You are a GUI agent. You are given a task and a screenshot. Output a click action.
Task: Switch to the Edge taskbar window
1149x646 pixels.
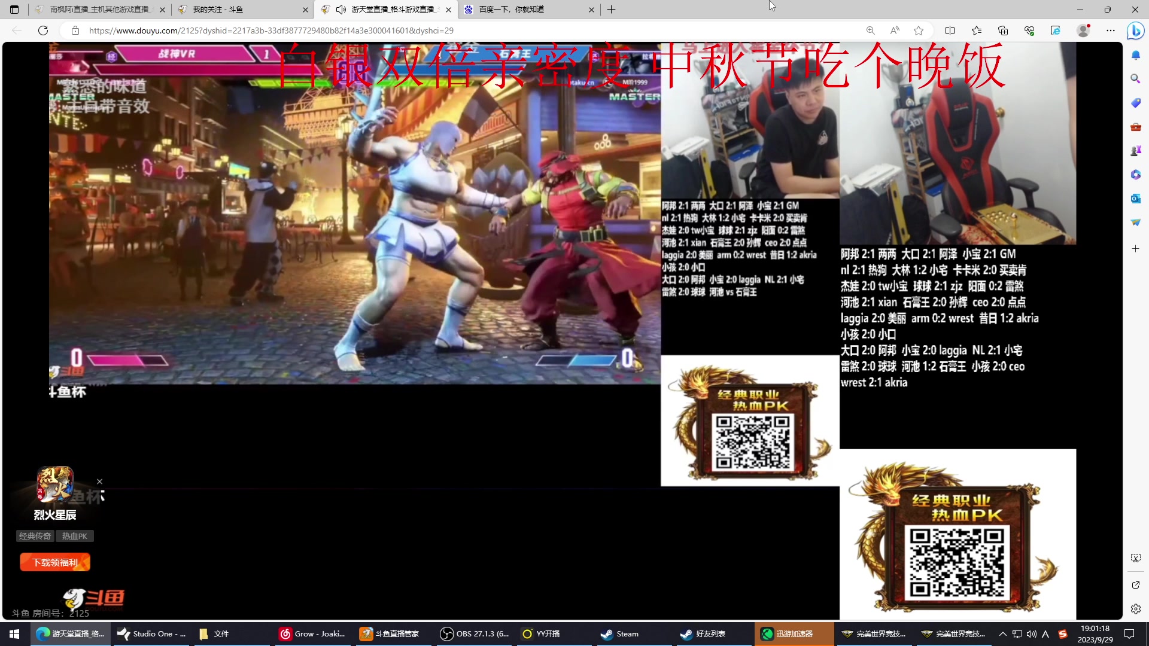coord(70,634)
